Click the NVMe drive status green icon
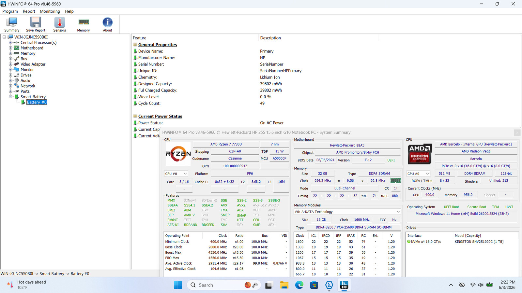 (x=409, y=242)
